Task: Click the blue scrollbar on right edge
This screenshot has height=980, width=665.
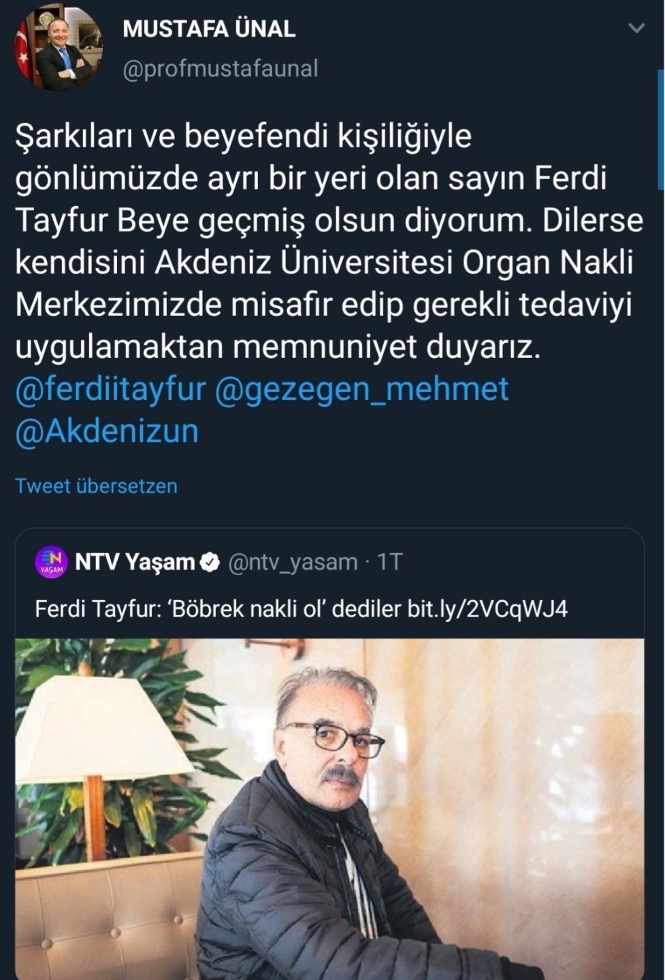Action: tap(660, 129)
